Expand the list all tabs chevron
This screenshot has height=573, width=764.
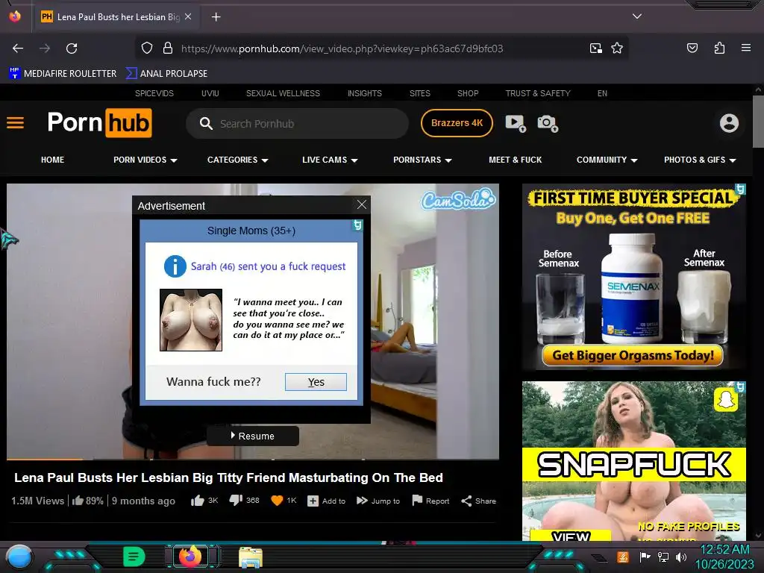637,16
